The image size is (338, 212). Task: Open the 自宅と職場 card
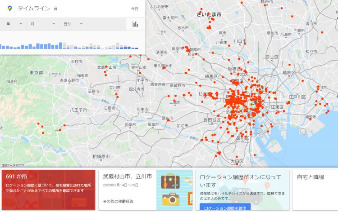tap(315, 190)
